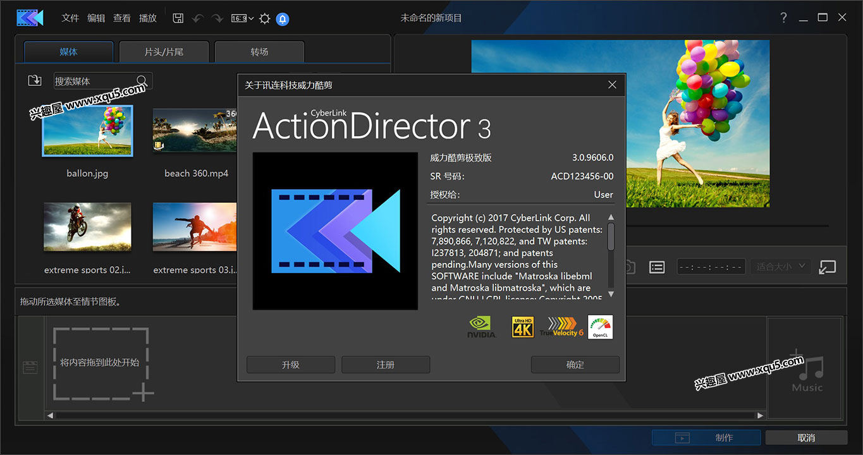Select the extreme sports 02 motorbike thumbnail
The image size is (863, 455).
click(87, 227)
